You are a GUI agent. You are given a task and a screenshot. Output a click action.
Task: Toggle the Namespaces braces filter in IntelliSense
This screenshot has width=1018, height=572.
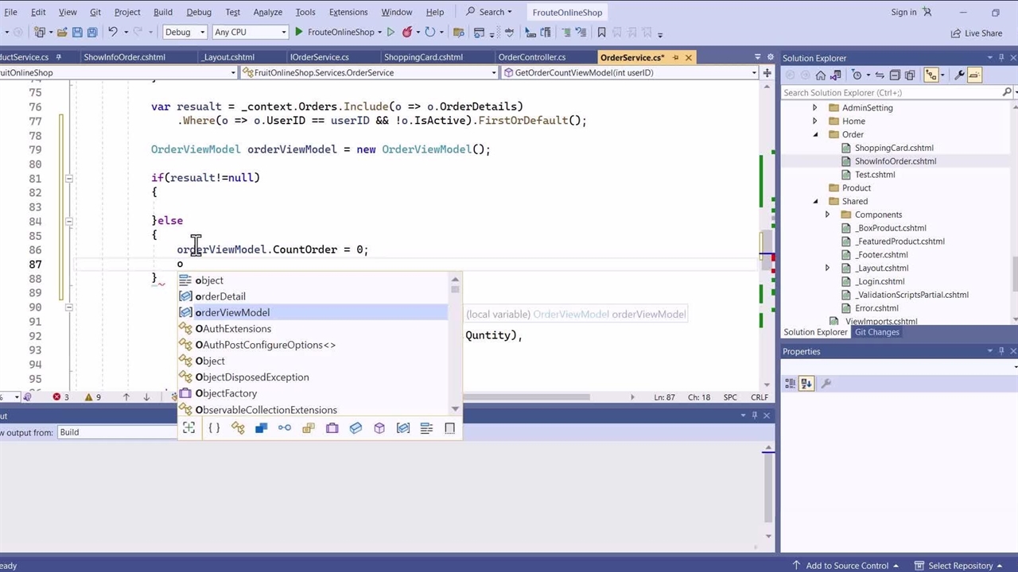click(x=214, y=428)
